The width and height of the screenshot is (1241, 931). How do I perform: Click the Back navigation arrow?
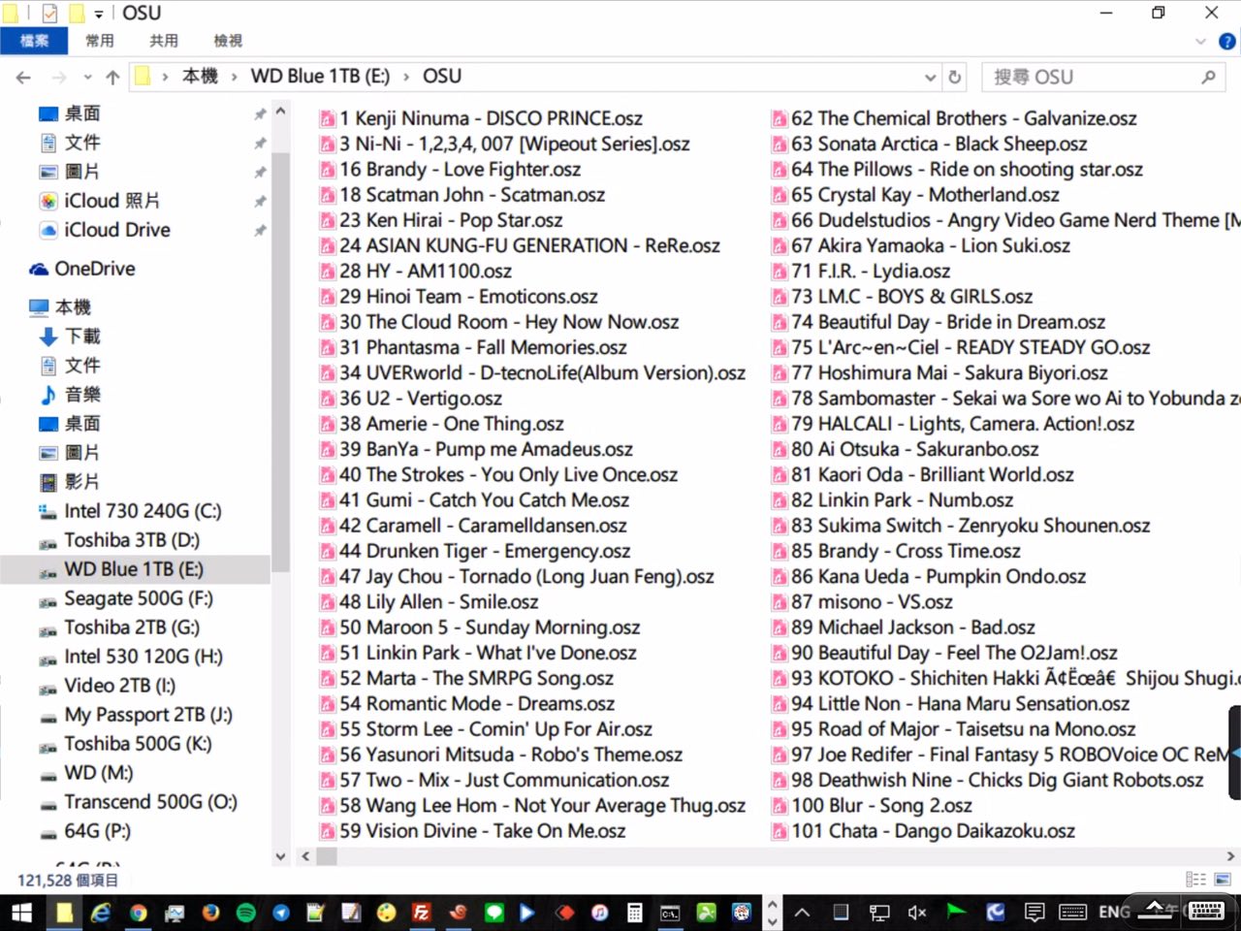tap(23, 78)
